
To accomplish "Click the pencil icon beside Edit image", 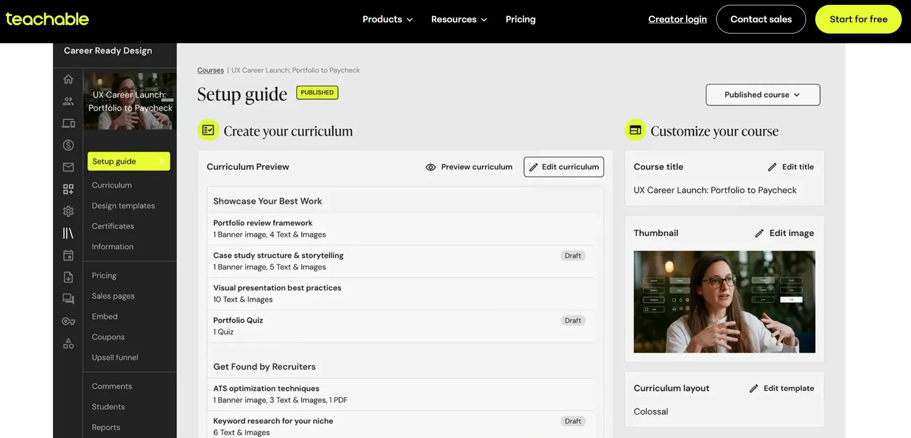I will click(759, 234).
